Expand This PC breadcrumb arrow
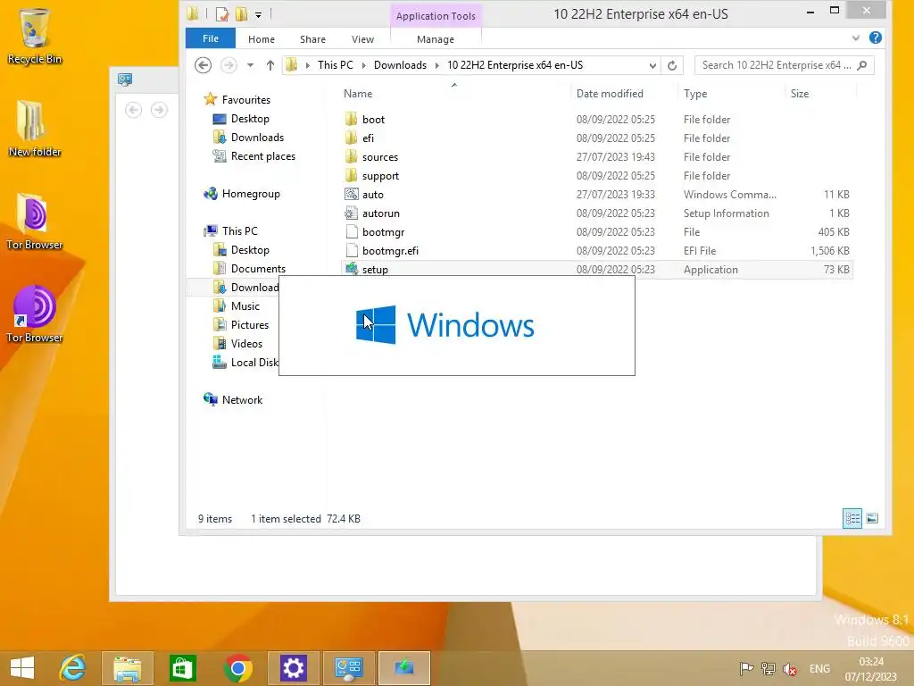This screenshot has height=686, width=914. (x=364, y=65)
